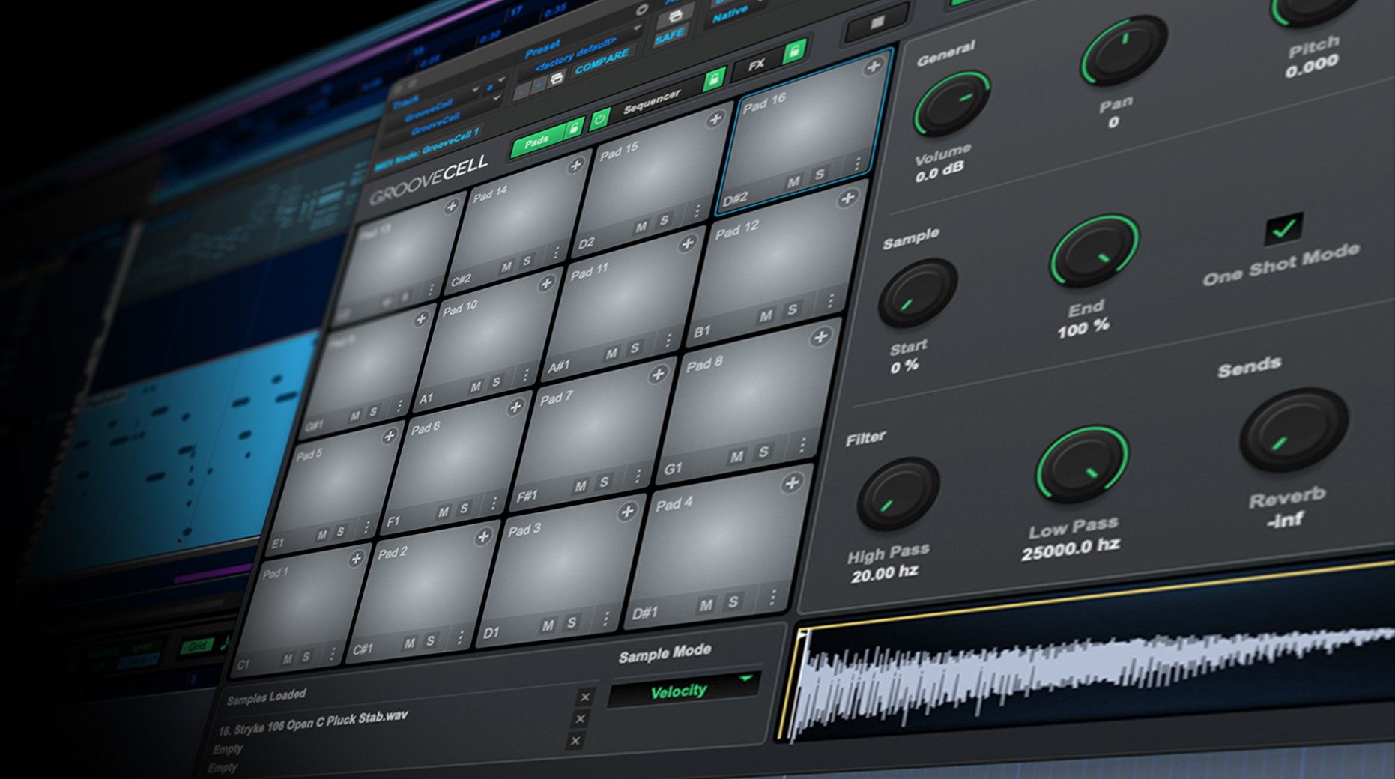
Task: Click the High Pass filter knob
Action: 898,494
